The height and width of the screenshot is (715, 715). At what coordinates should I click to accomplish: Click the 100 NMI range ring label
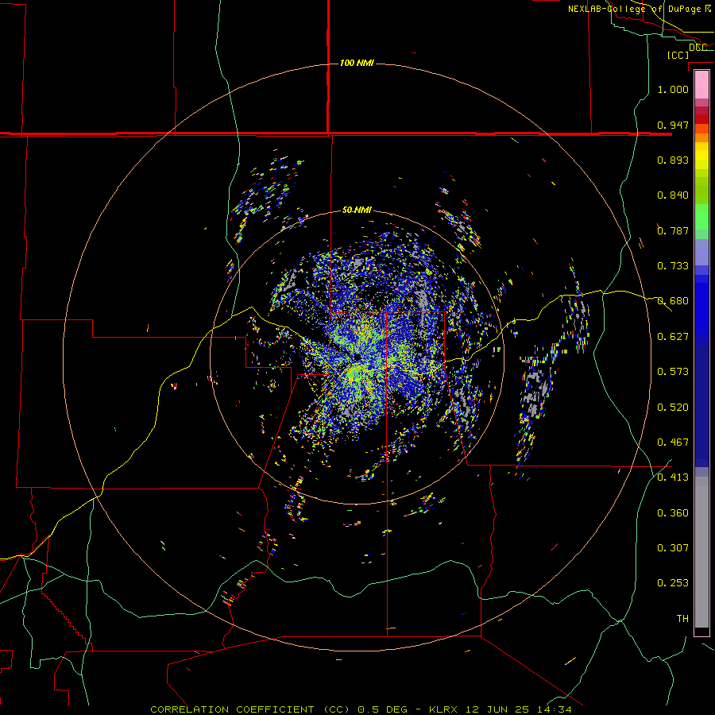[x=357, y=63]
